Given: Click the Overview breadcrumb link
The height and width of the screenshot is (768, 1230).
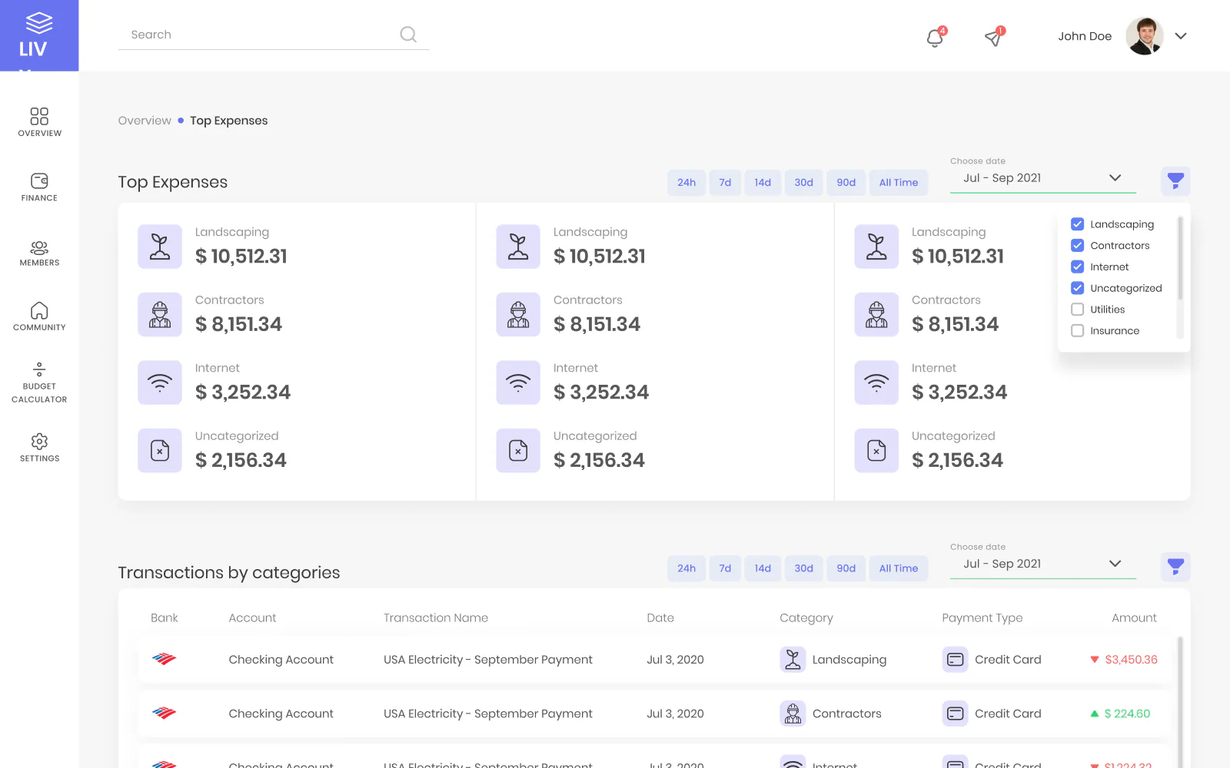Looking at the screenshot, I should pos(145,121).
